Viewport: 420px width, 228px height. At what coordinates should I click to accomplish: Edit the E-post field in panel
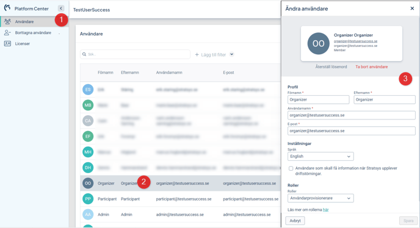(x=352, y=131)
